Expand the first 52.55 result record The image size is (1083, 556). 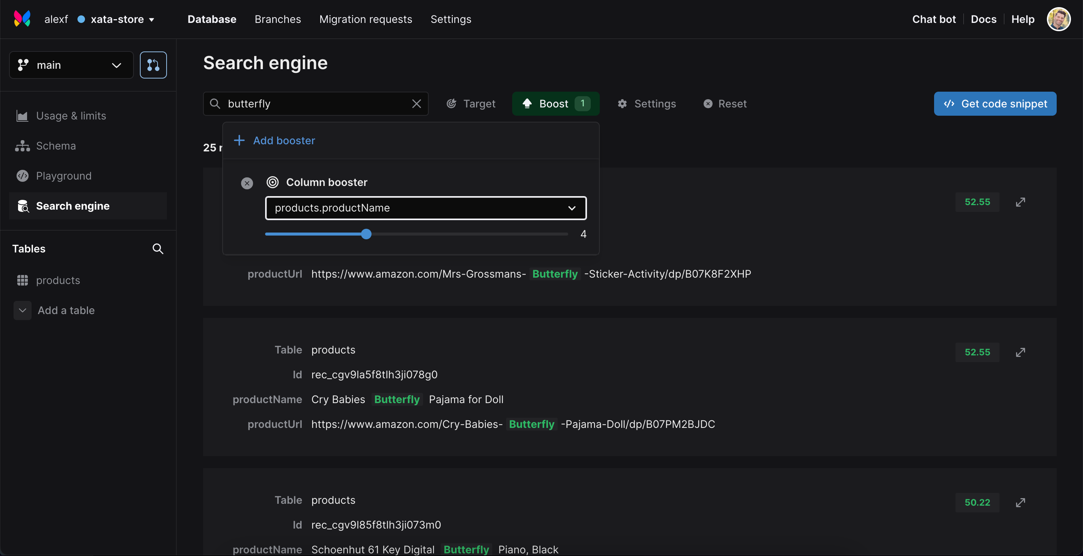[x=1020, y=202]
